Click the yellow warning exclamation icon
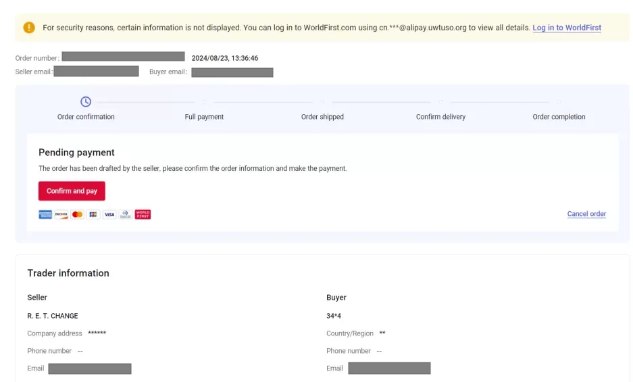This screenshot has width=633, height=382. [29, 28]
